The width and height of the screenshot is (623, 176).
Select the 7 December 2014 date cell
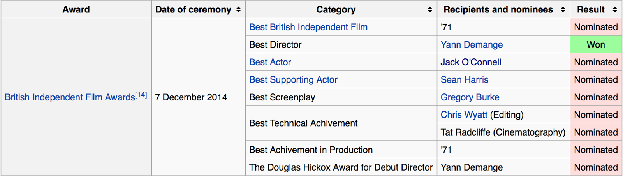pyautogui.click(x=191, y=97)
